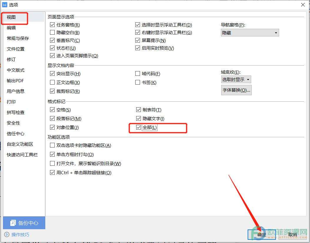
Task: Expand the 导航窗格 dropdown
Action: (250, 33)
